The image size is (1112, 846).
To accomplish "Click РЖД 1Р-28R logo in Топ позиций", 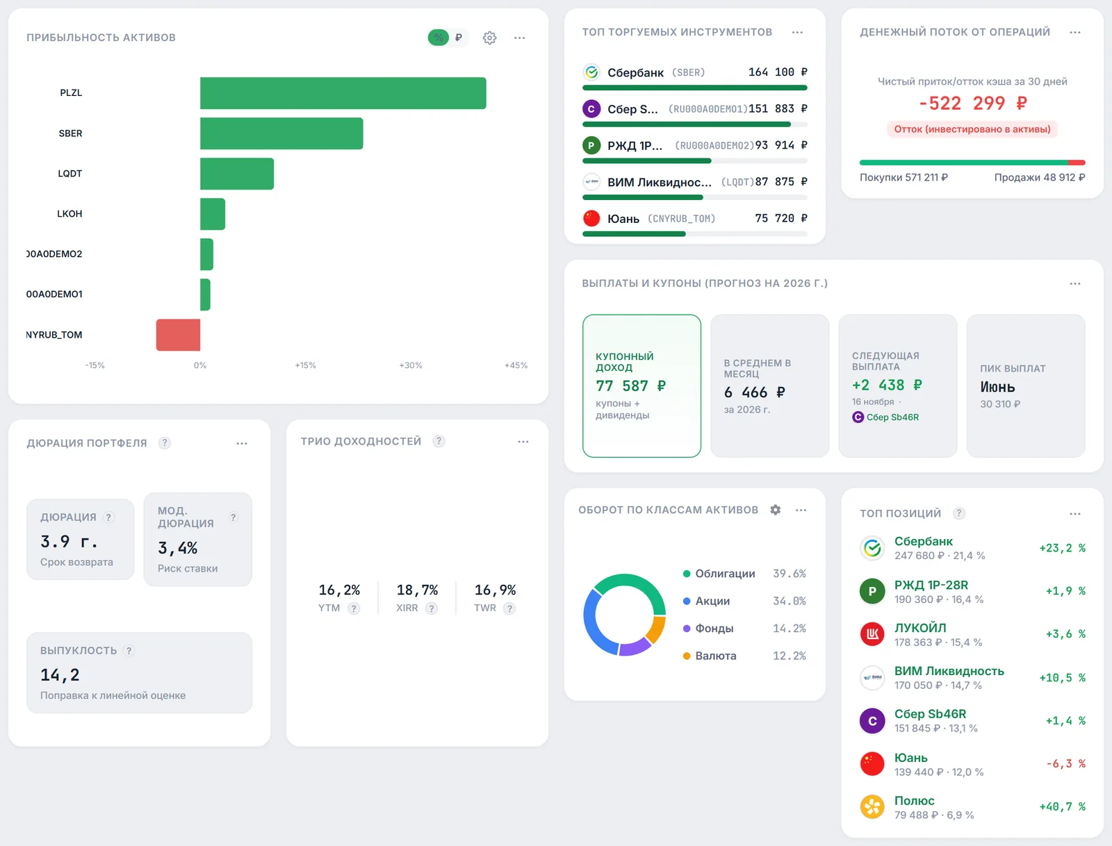I will [x=872, y=591].
